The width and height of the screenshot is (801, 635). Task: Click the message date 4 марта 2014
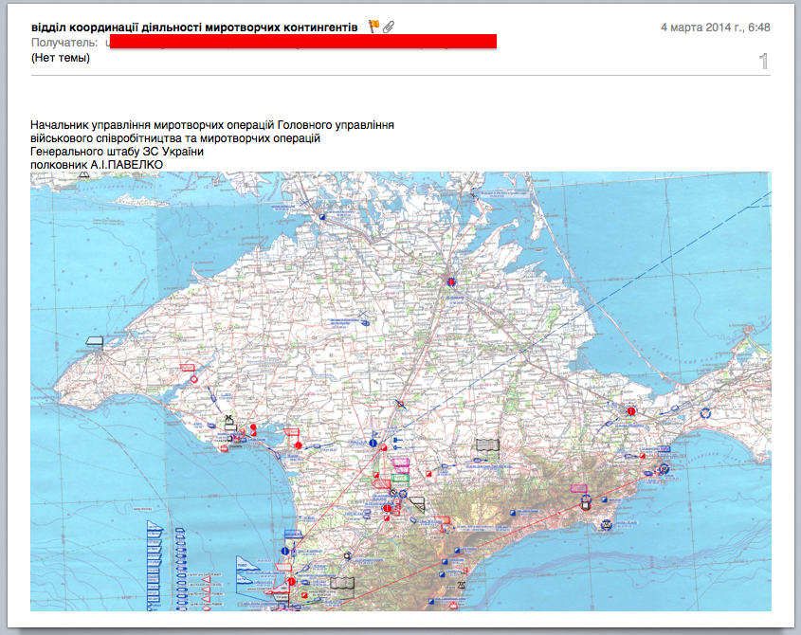click(x=715, y=27)
